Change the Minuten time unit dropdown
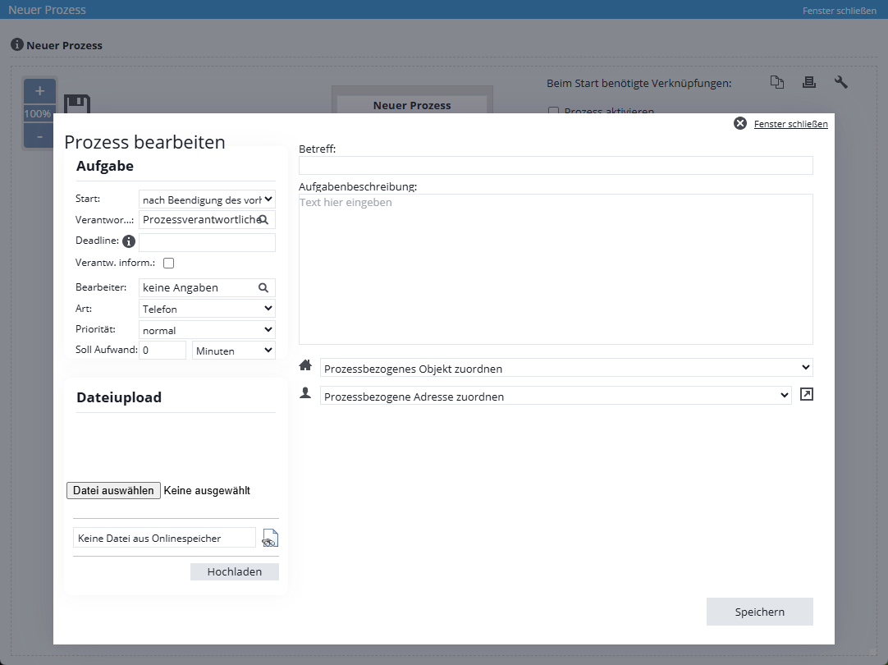 [233, 351]
